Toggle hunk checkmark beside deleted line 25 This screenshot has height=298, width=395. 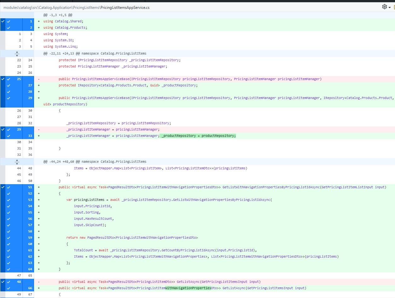[x=3, y=79]
